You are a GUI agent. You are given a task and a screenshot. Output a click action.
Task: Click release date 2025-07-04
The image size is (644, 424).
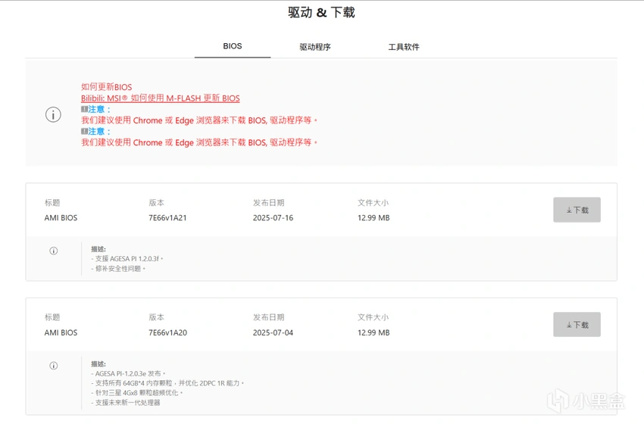[x=273, y=333]
